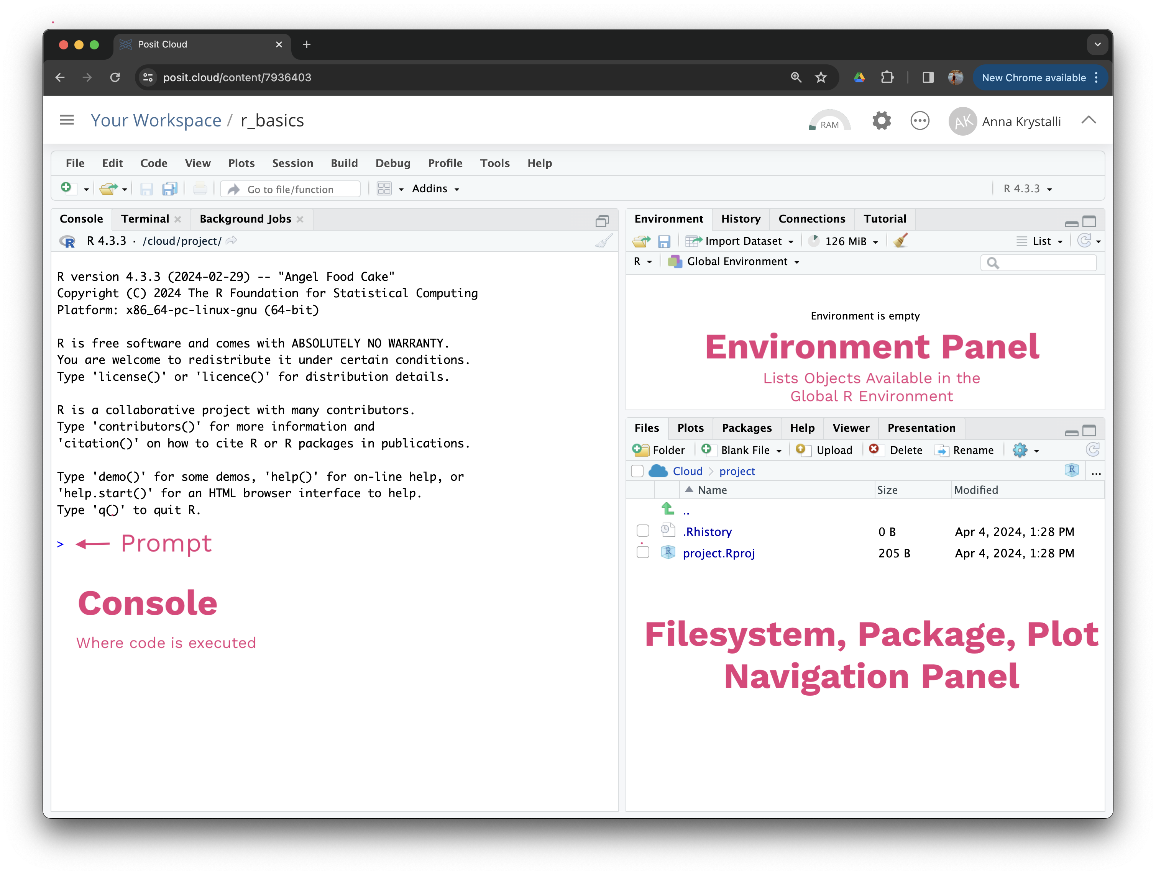This screenshot has height=875, width=1156.
Task: Close the Terminal tab
Action: point(178,220)
